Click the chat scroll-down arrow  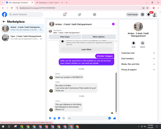(x=116, y=113)
